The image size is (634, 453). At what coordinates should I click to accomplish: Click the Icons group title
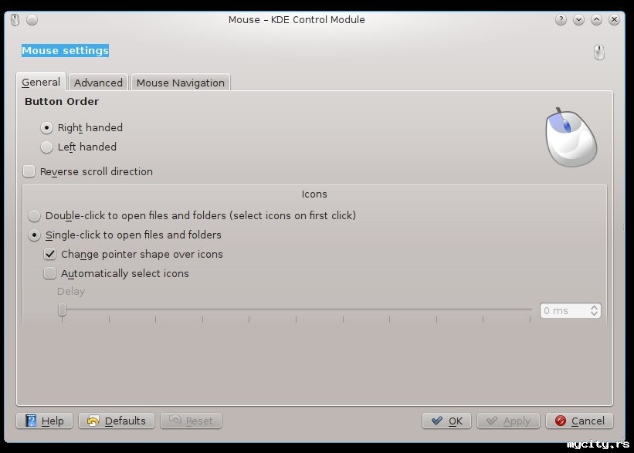click(314, 194)
